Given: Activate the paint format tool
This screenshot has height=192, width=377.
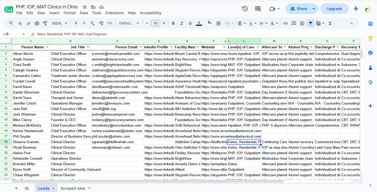Looking at the screenshot, I should pos(45,23).
